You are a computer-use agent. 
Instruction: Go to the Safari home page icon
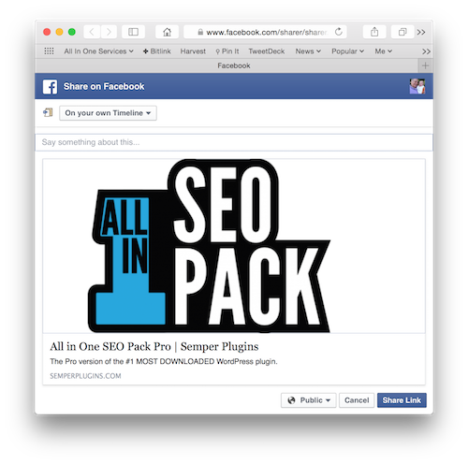(x=167, y=32)
